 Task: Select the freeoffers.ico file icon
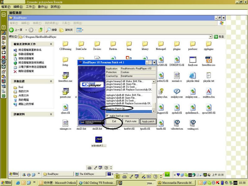coord(209,60)
